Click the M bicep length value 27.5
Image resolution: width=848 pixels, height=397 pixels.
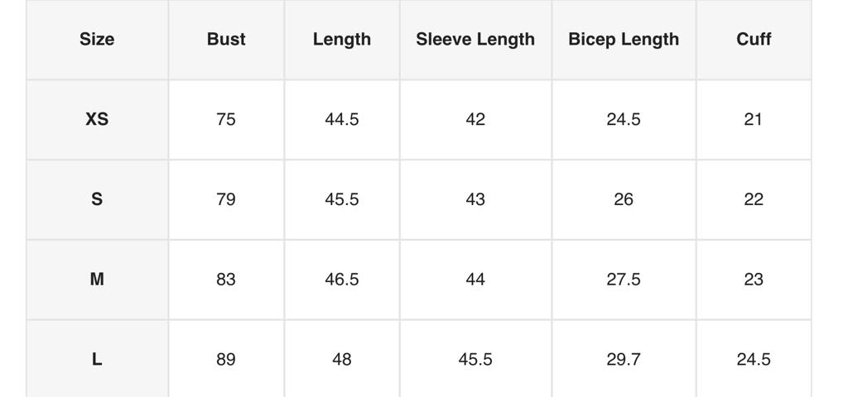click(624, 280)
